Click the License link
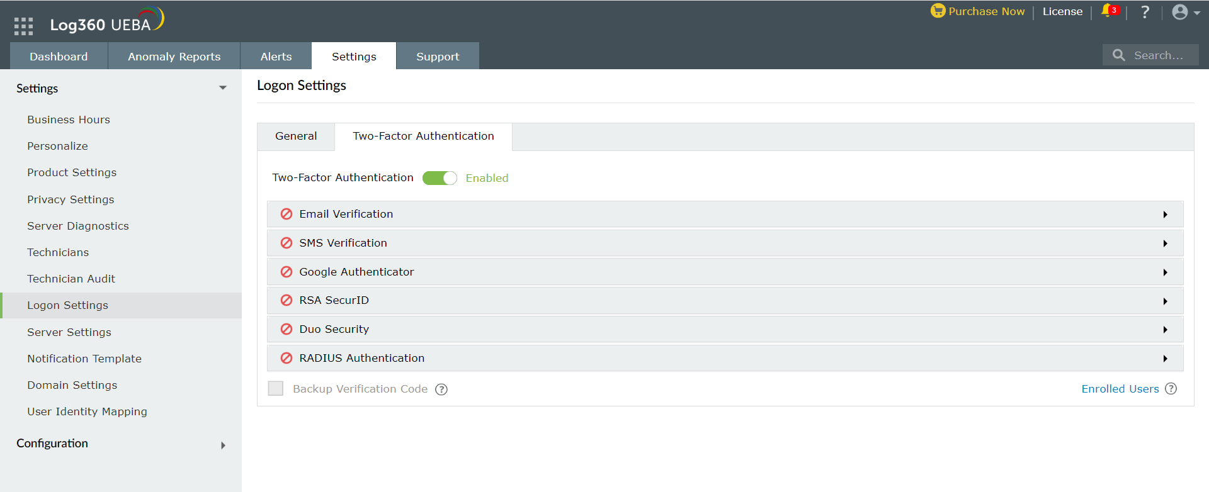Viewport: 1209px width, 492px height. click(x=1062, y=11)
